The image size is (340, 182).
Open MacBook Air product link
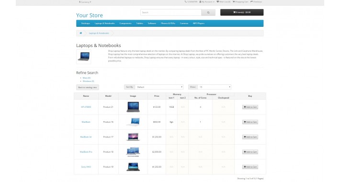pos(86,137)
